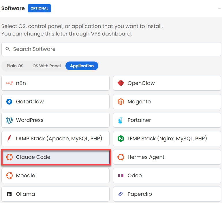Click the orange Magento logo icon
This screenshot has width=222, height=203.
121,102
